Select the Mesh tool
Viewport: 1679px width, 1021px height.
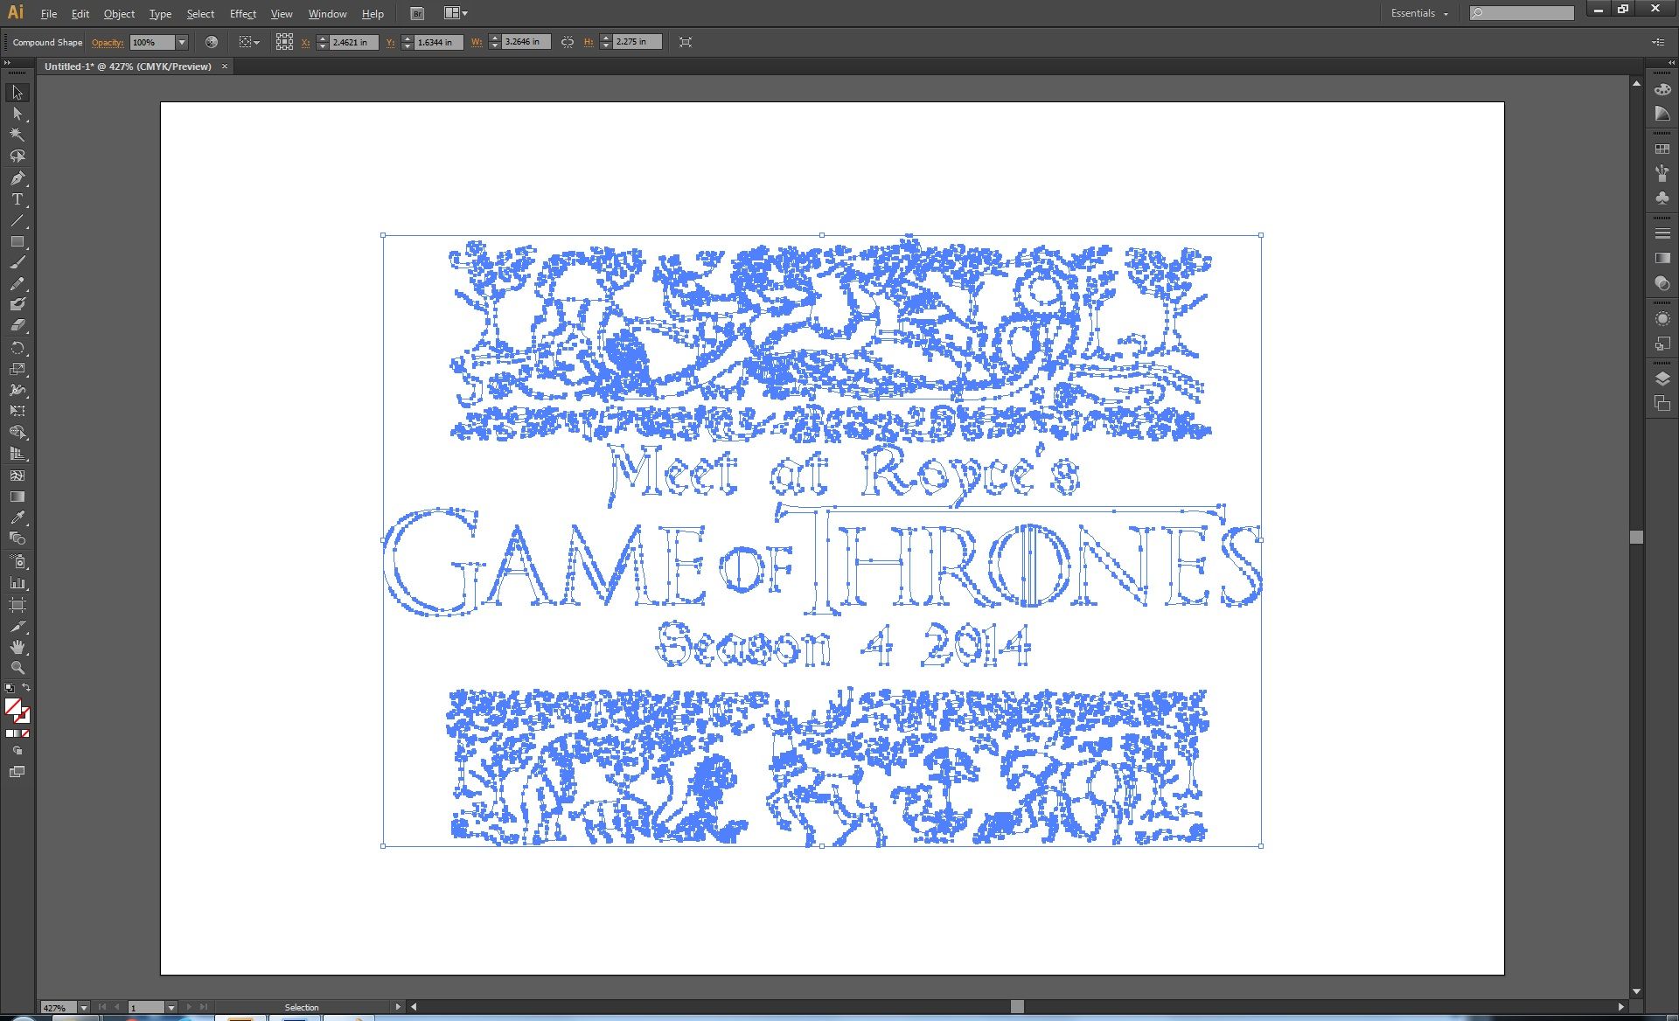(x=17, y=476)
